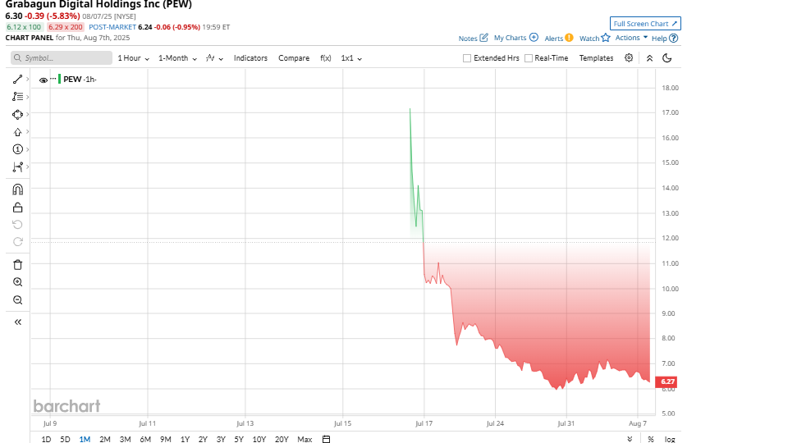Toggle log scale
Viewport: 797px width, 443px height.
(670, 439)
